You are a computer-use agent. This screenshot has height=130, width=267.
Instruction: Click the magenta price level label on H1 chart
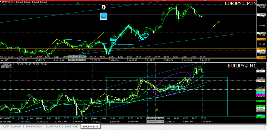pos(261,95)
